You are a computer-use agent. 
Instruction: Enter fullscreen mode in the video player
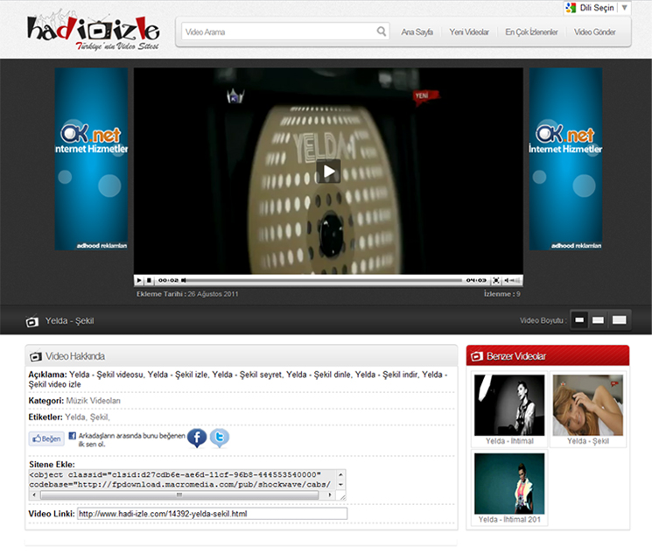pos(496,280)
